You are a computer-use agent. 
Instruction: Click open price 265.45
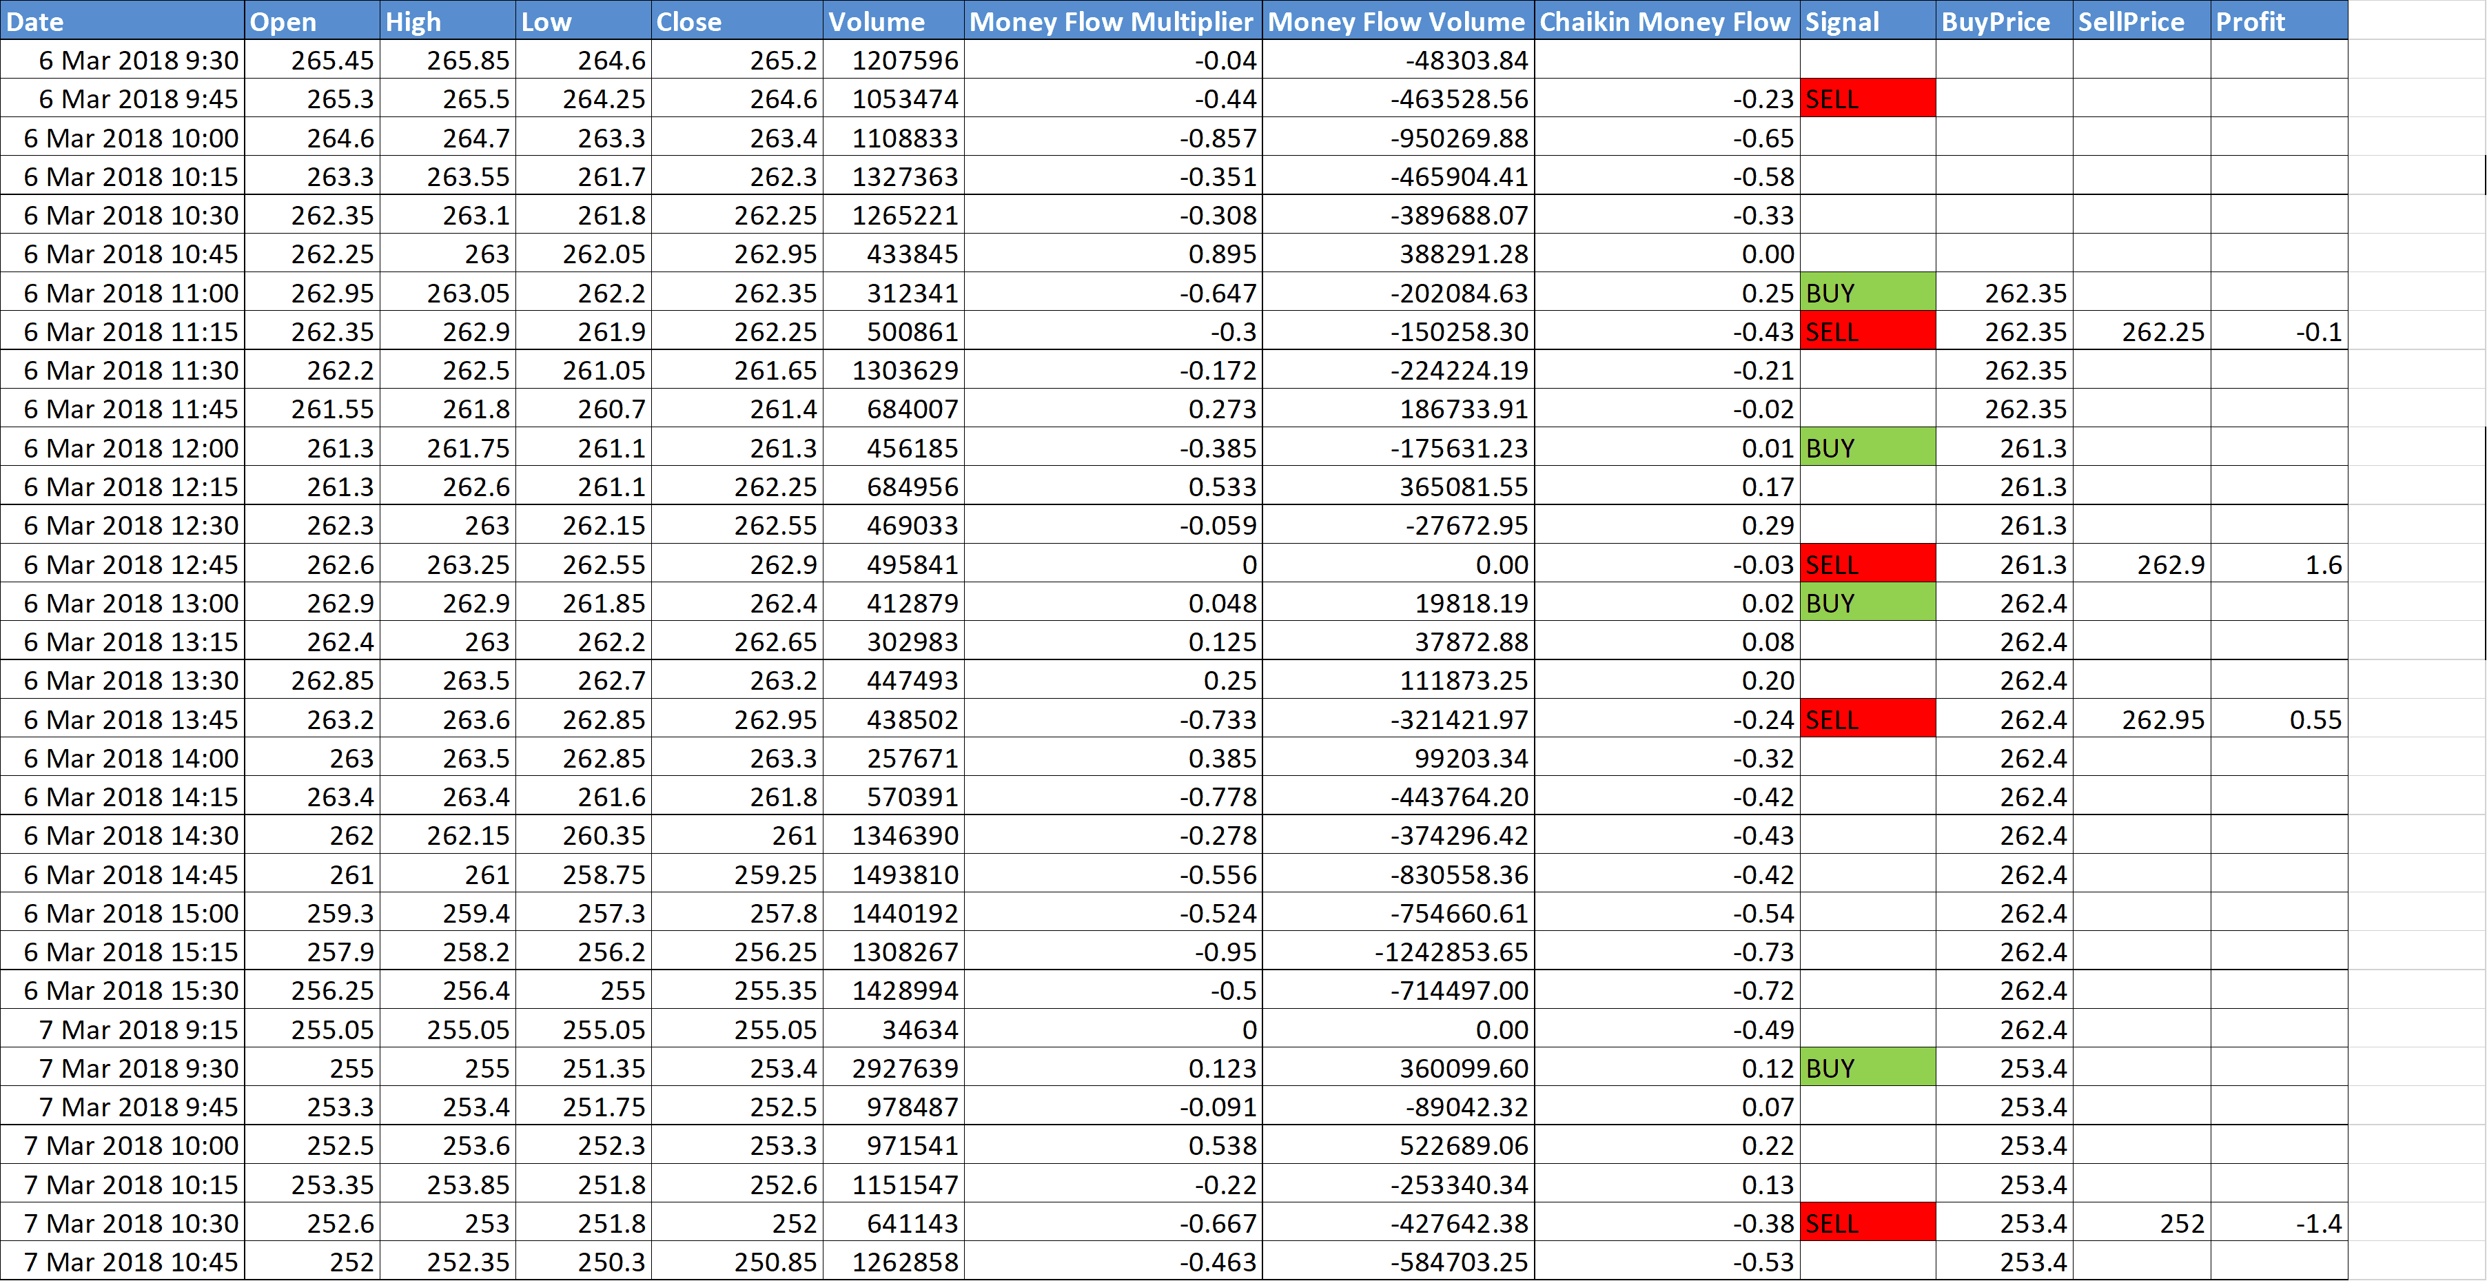point(313,60)
